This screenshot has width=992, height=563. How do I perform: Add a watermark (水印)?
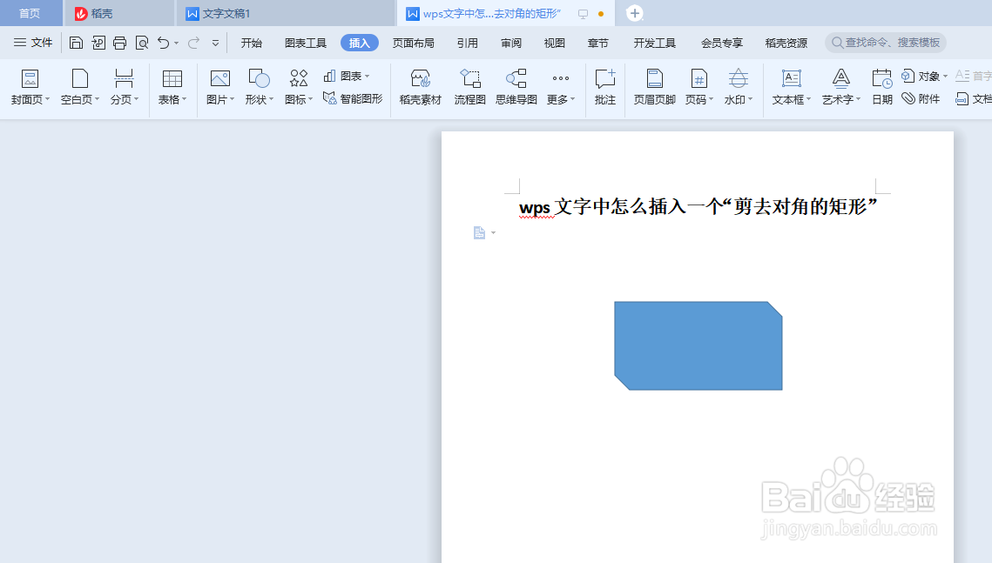(739, 86)
